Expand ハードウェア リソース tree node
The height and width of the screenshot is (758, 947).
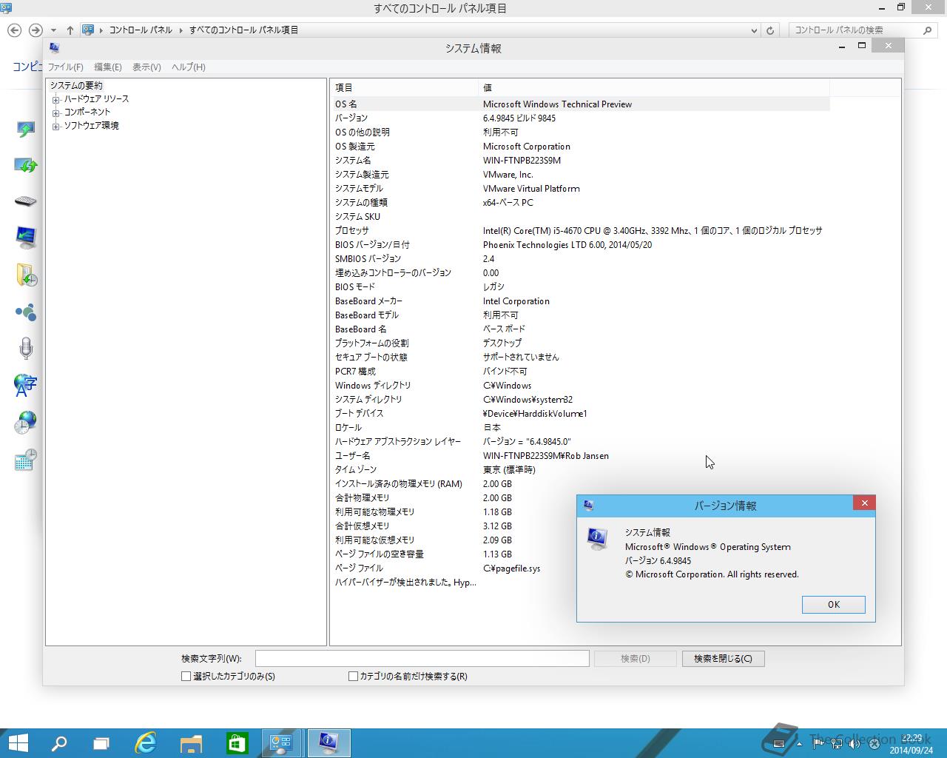point(55,99)
